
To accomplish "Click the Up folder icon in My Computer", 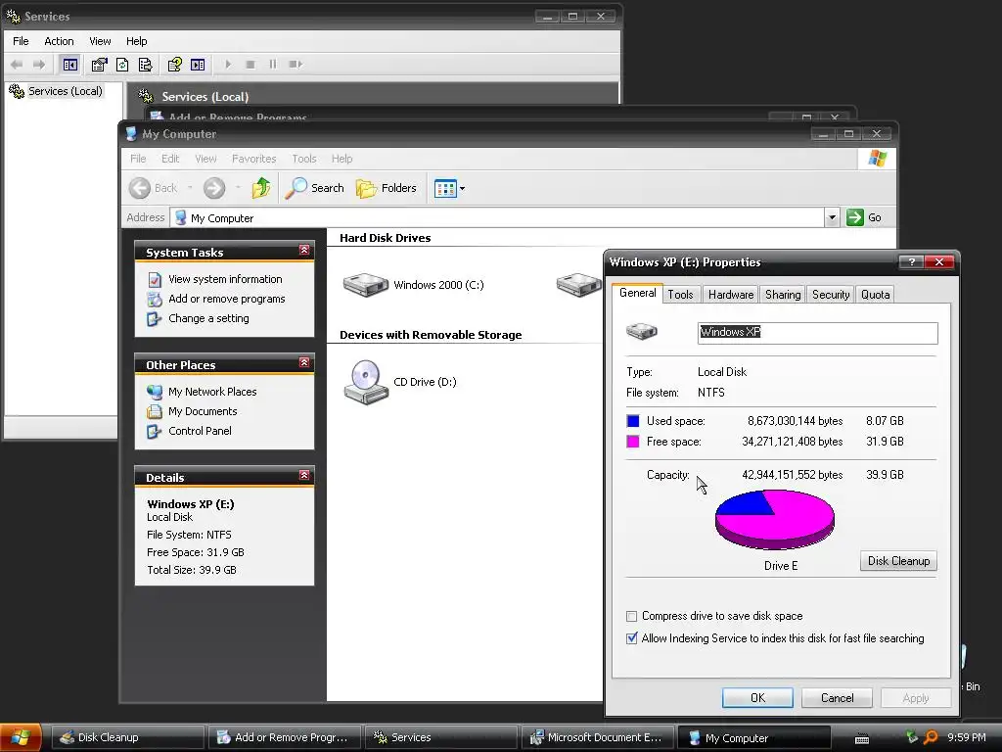I will pyautogui.click(x=260, y=188).
